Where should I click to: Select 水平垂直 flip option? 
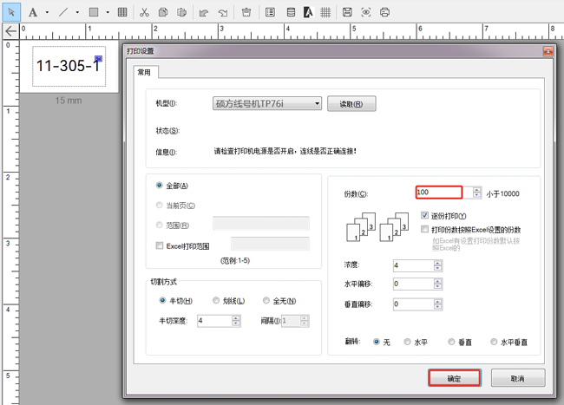point(494,342)
